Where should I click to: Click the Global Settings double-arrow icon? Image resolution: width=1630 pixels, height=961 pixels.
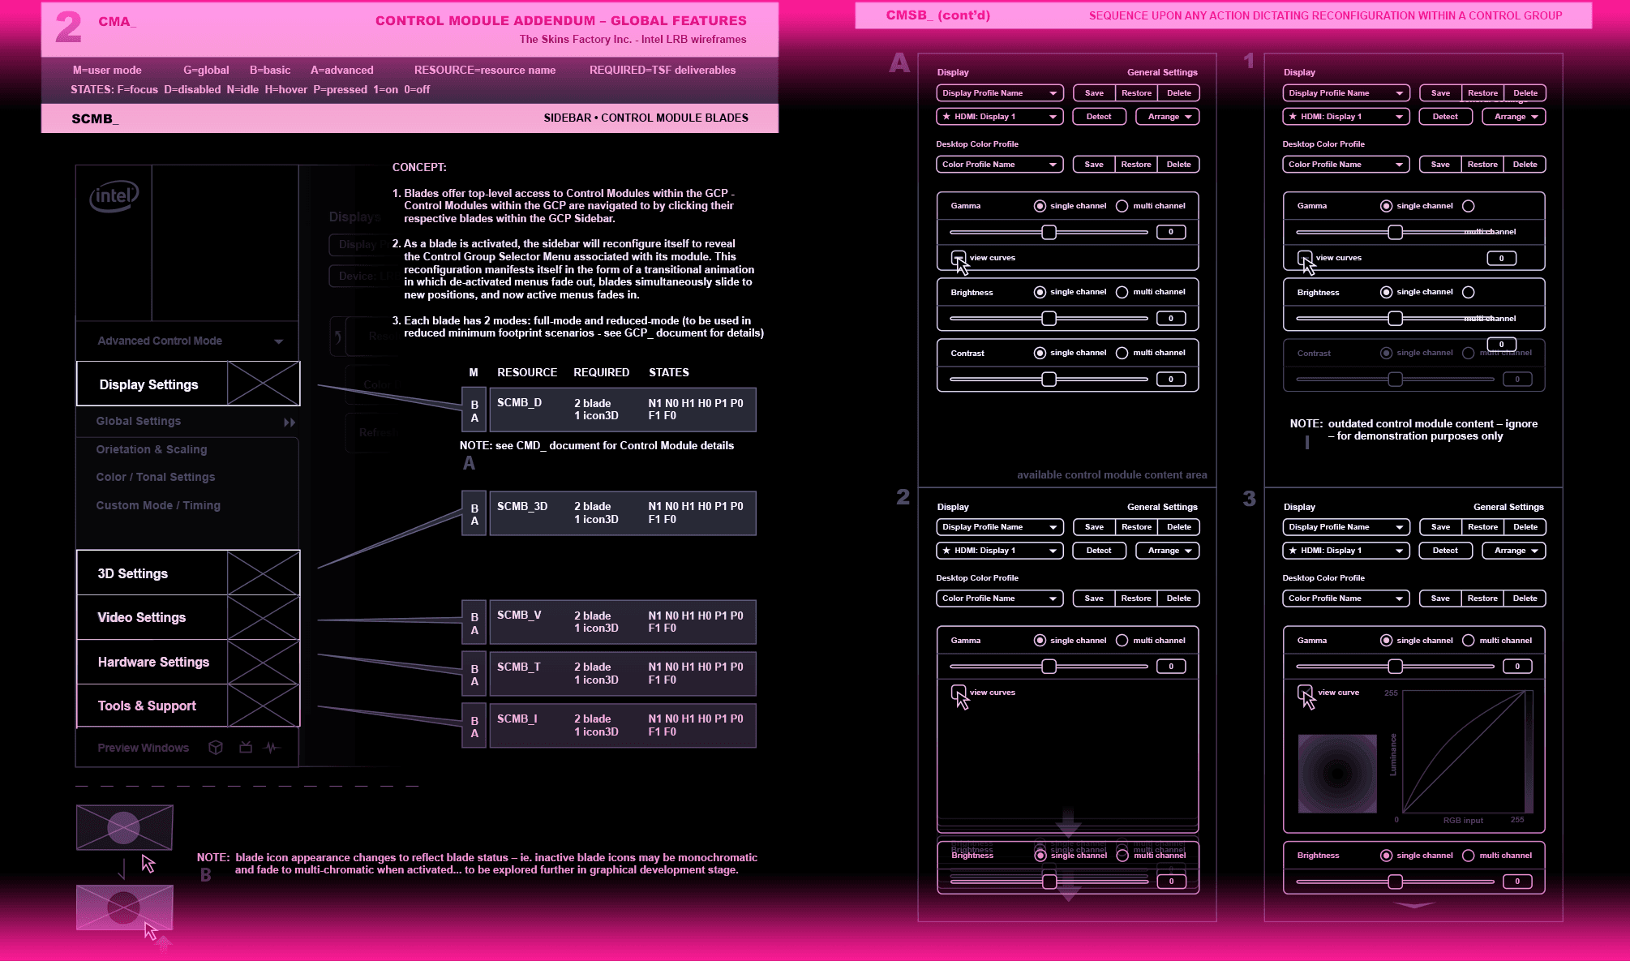[290, 423]
